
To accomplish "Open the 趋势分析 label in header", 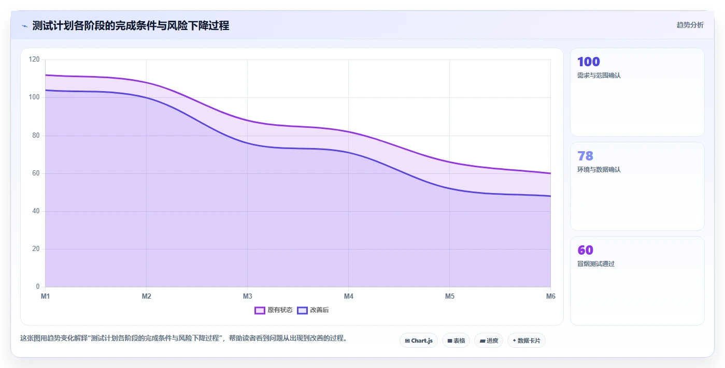I will click(x=690, y=25).
